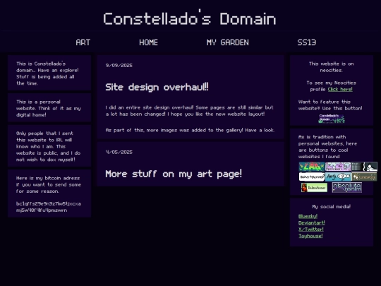Screen dimensions: 381x286
Task: Go to the HOME nav link
Action: click(148, 42)
